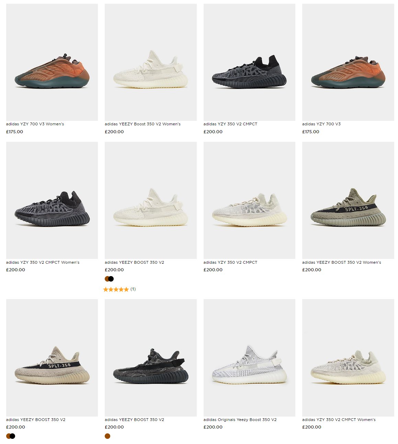The height and width of the screenshot is (444, 398).
Task: Open the light grey non-Women's YZY 350 V2 CMPCT image
Action: coord(249,200)
